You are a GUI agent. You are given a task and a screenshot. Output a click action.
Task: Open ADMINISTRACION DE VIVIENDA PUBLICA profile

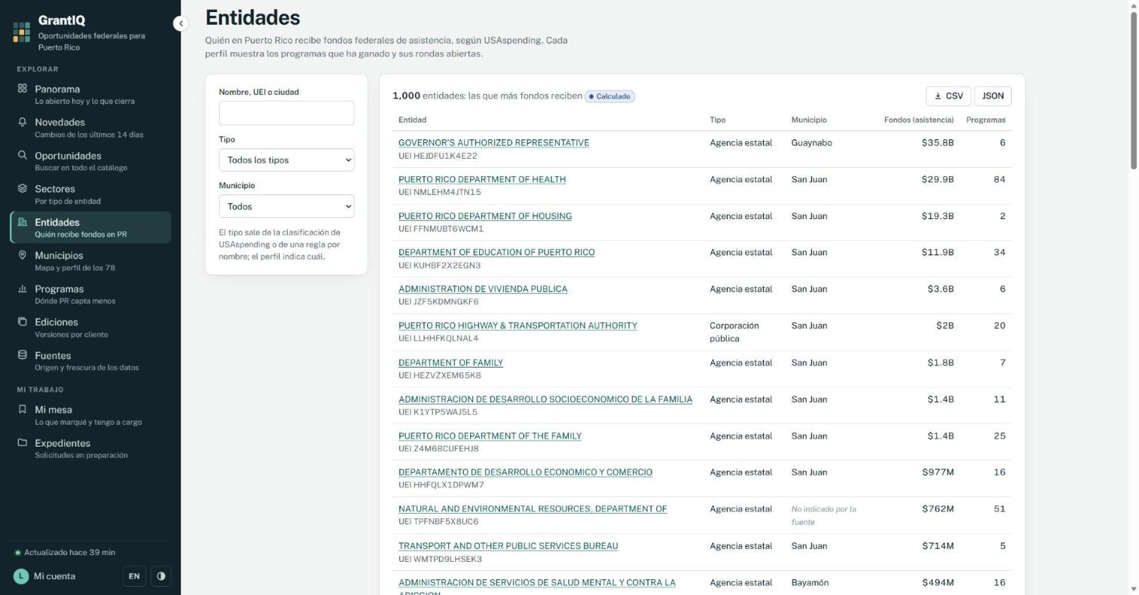pyautogui.click(x=483, y=289)
